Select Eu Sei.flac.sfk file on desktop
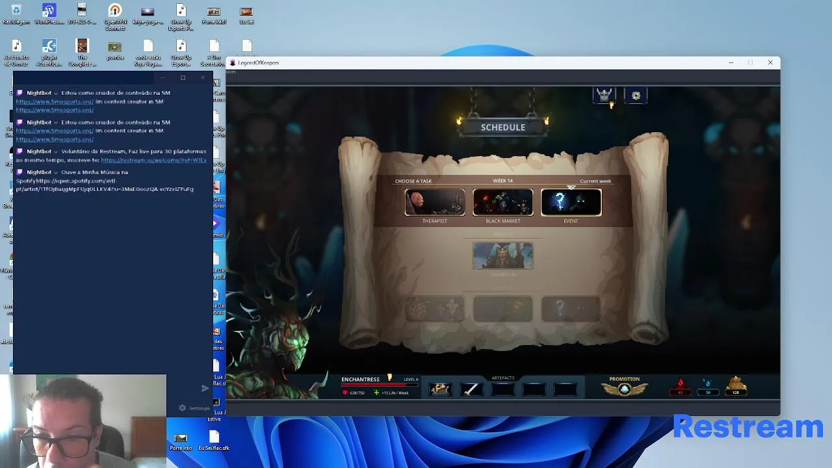This screenshot has height=468, width=832. click(214, 440)
